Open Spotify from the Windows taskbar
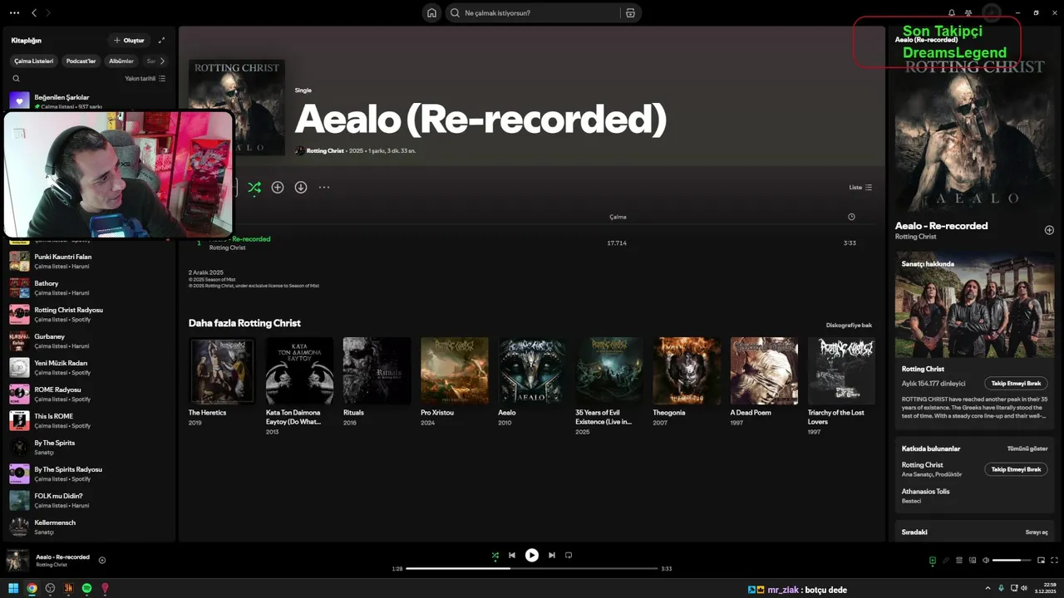1064x598 pixels. pyautogui.click(x=86, y=588)
